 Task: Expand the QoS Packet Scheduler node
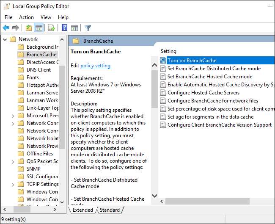[12, 161]
